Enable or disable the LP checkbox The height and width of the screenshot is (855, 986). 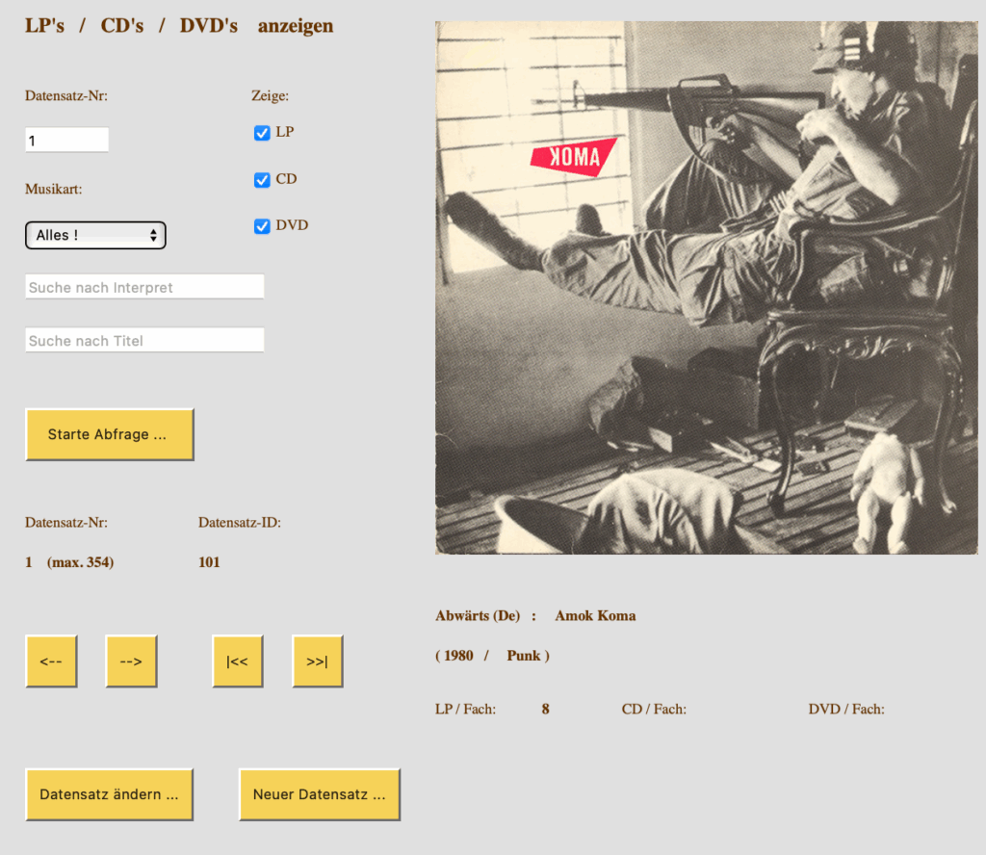[x=262, y=133]
